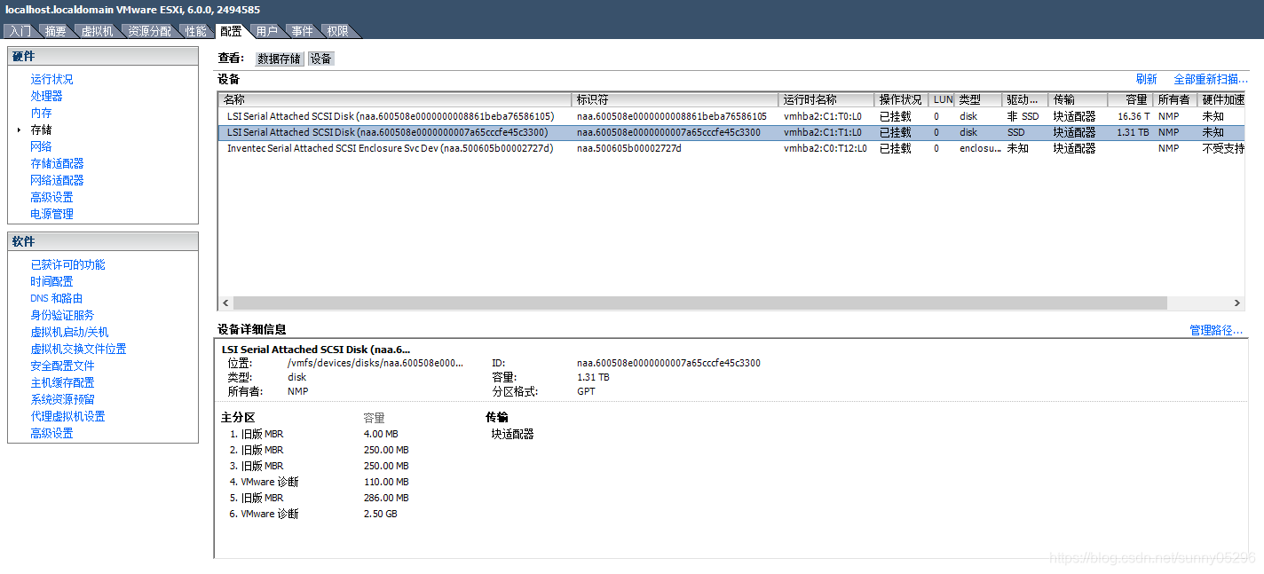The image size is (1264, 574).
Task: Open 运行状况 in hardware list
Action: click(x=51, y=79)
